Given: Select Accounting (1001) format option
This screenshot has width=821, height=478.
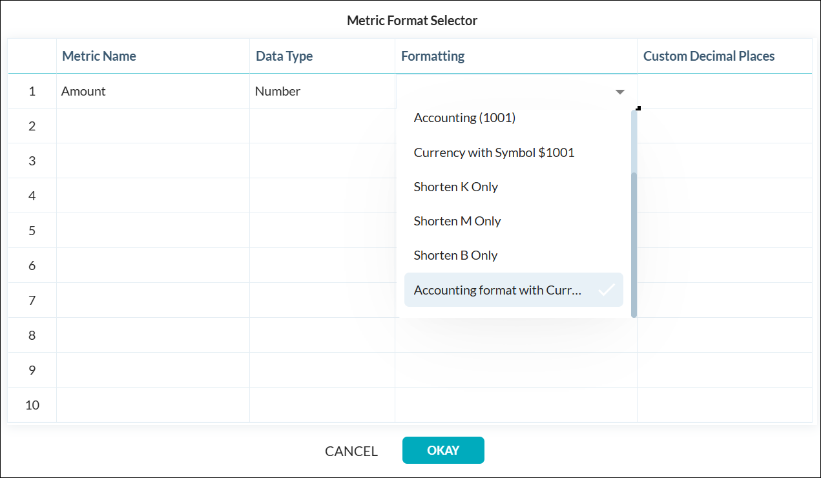Looking at the screenshot, I should [464, 118].
